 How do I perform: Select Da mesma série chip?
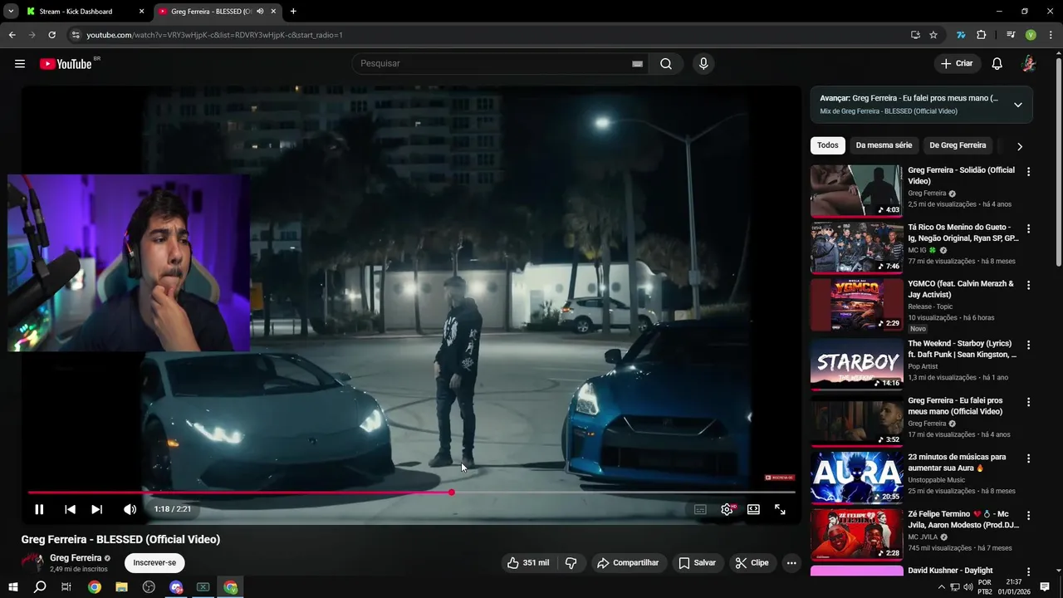884,145
